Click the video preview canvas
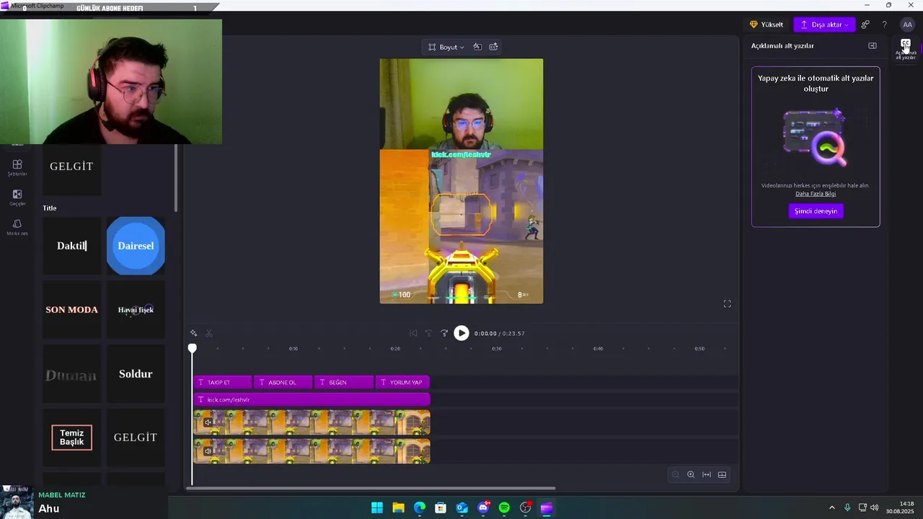The image size is (923, 519). pos(461,181)
